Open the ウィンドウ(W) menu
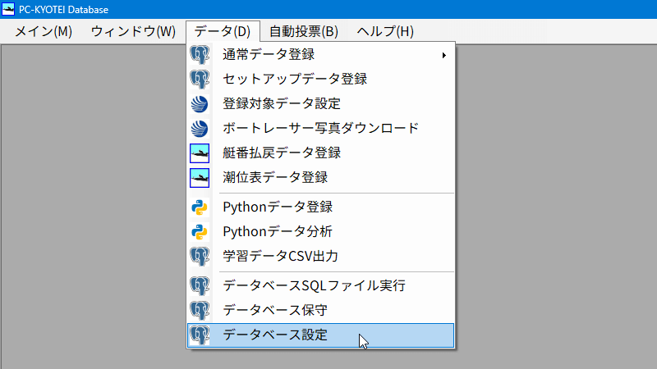 [133, 31]
